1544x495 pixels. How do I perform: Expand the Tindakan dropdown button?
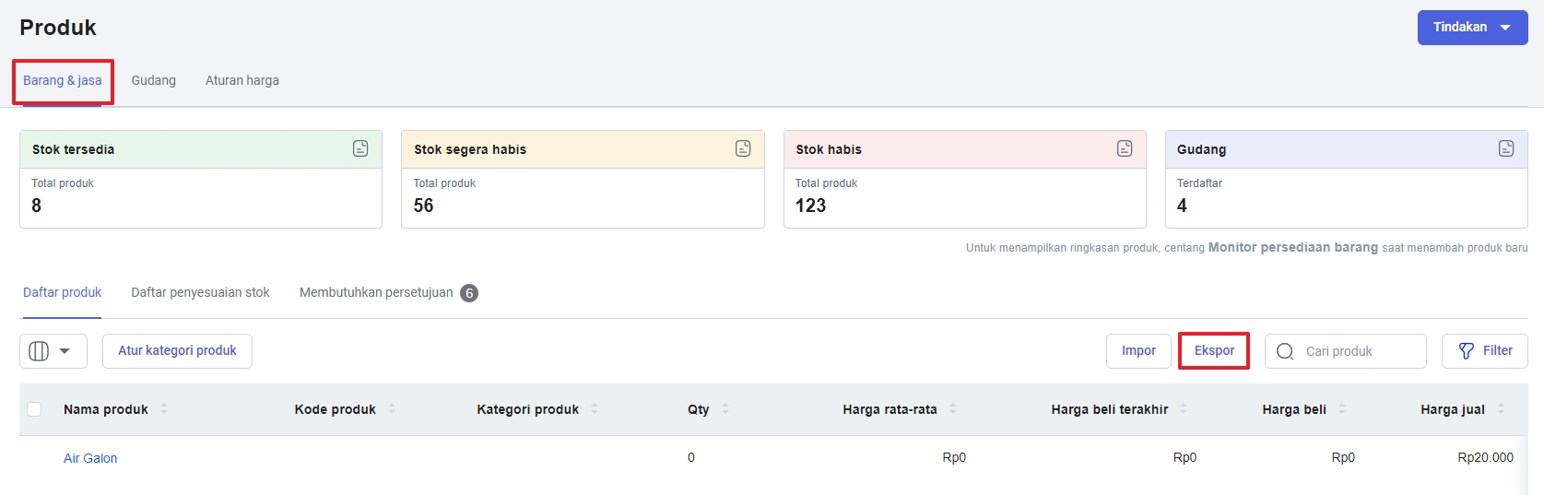tap(1472, 28)
